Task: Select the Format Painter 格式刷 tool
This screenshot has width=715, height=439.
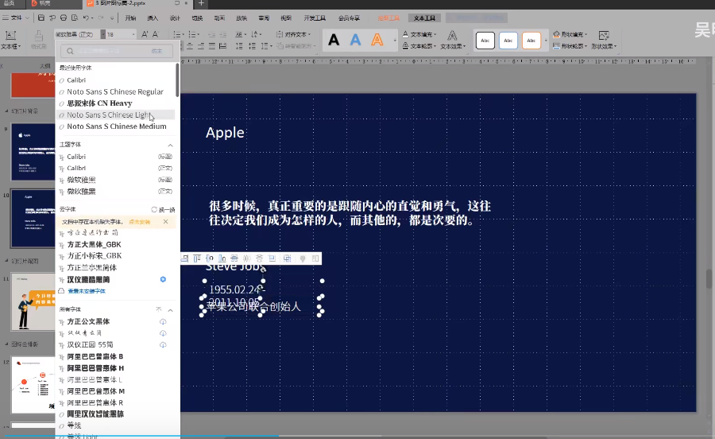Action: tap(39, 39)
